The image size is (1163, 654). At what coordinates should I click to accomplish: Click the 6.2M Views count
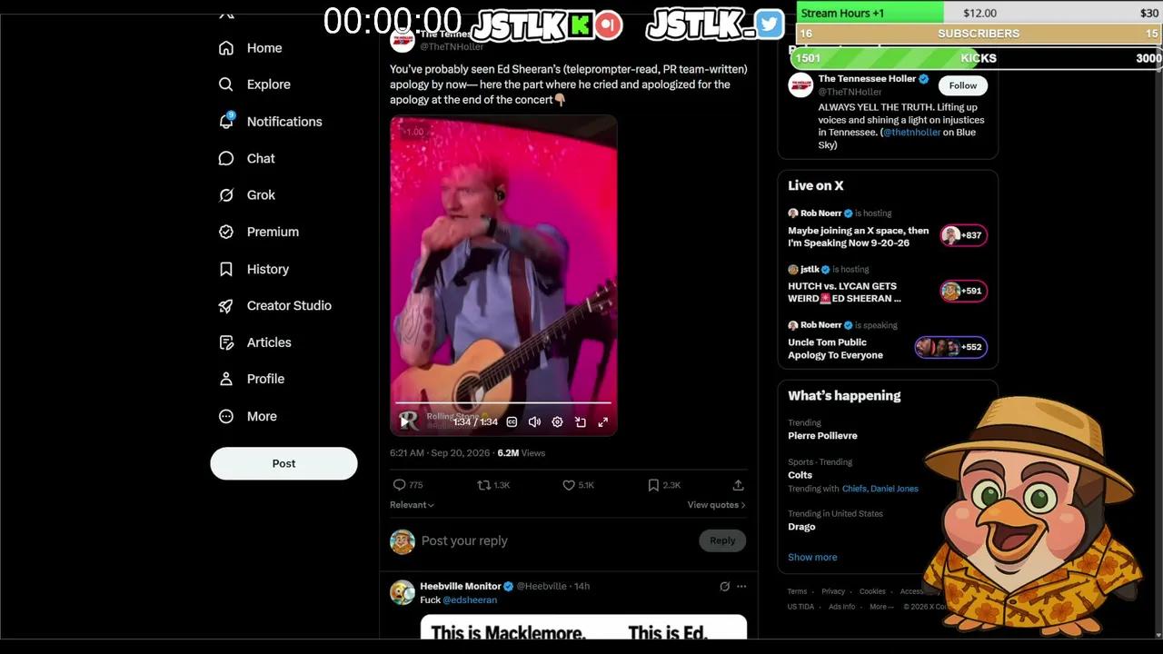point(521,452)
